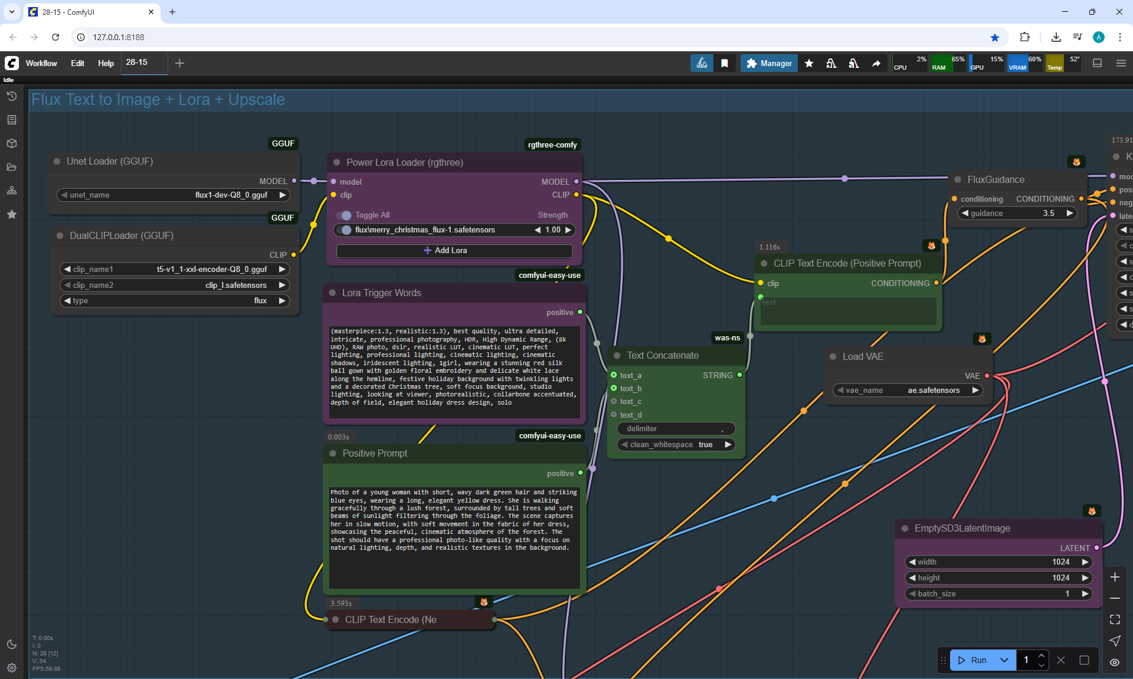
Task: Open the Help menu
Action: click(x=106, y=63)
